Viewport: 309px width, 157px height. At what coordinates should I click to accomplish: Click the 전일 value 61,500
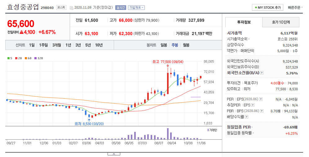coord(91,20)
